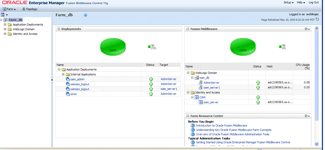Click the oam_server1 target link in Deployments
The width and height of the screenshot is (325, 150).
(169, 89)
